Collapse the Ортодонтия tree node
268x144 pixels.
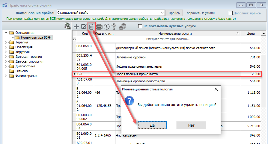(6, 33)
